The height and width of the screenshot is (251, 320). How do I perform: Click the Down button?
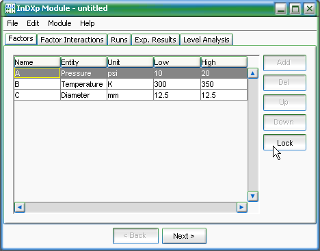284,122
